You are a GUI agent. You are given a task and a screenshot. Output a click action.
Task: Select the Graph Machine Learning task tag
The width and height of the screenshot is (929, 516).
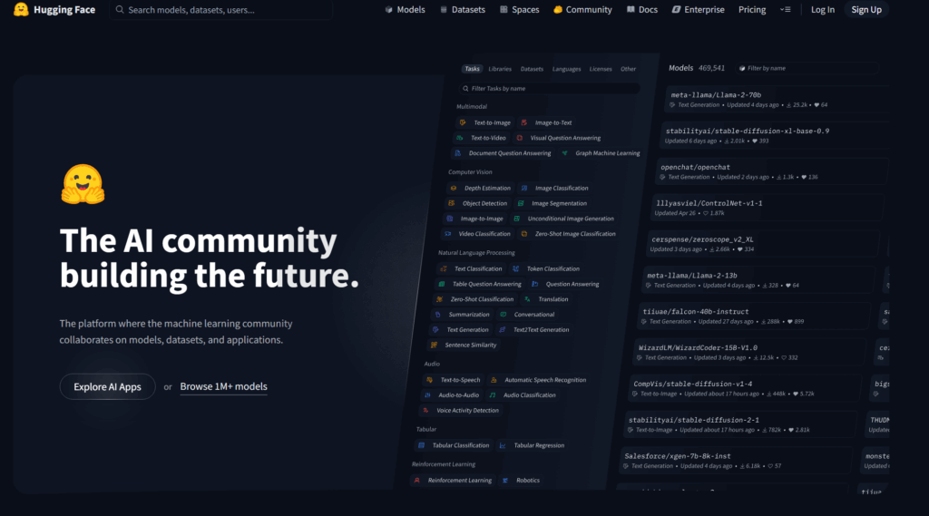(601, 153)
